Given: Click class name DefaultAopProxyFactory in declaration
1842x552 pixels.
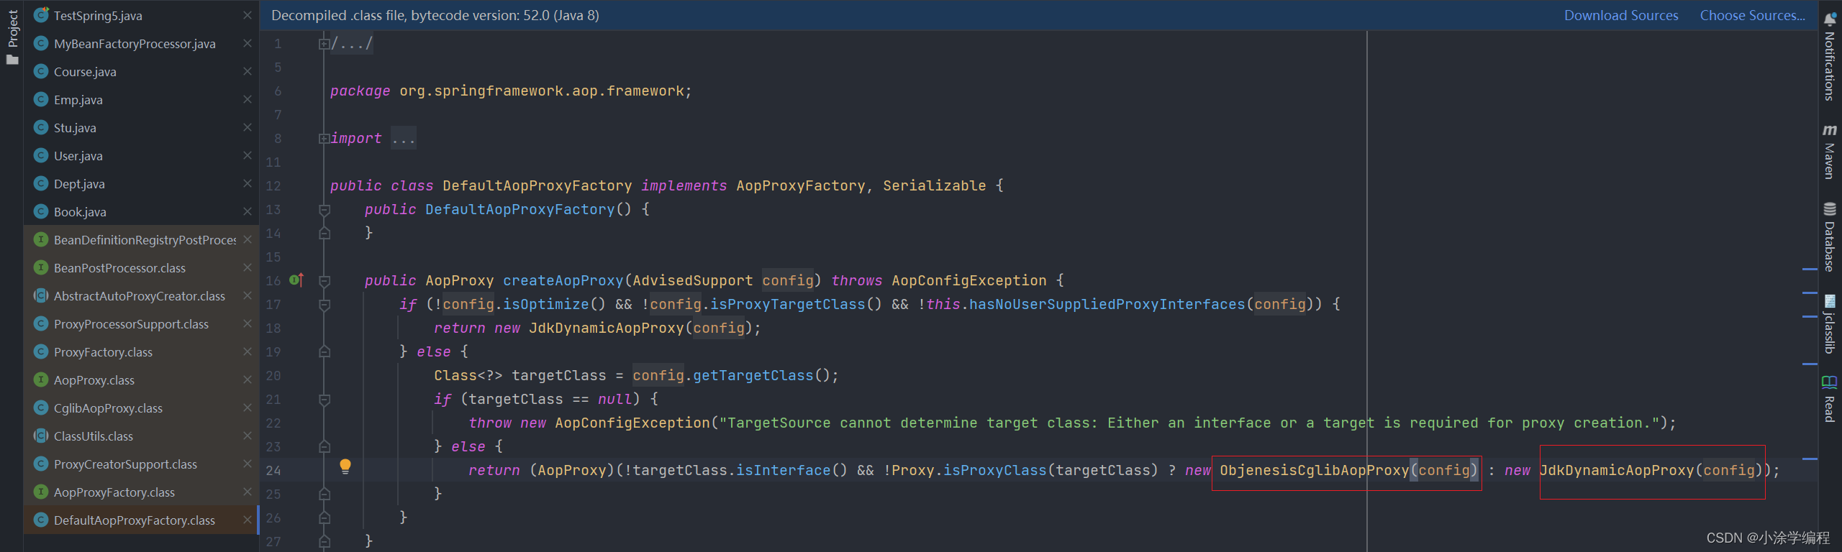Looking at the screenshot, I should click(x=537, y=185).
